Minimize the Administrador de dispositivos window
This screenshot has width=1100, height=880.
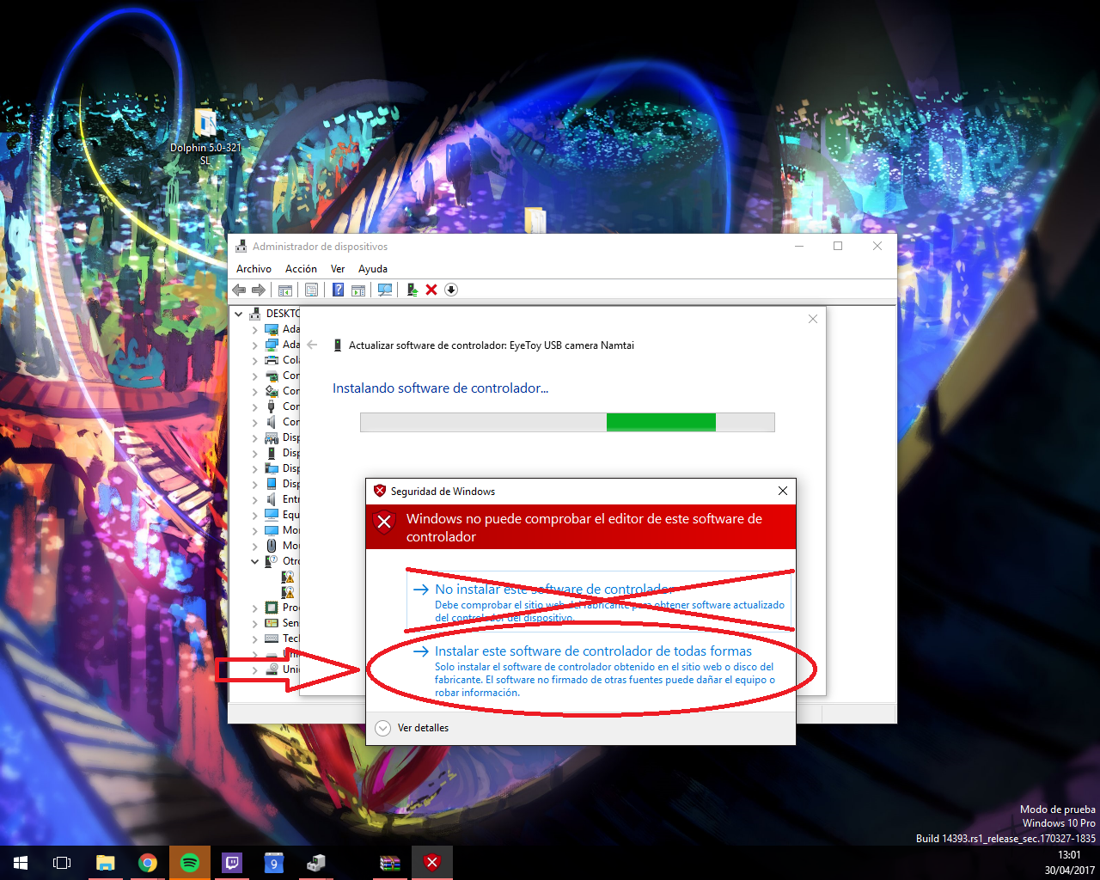point(799,246)
